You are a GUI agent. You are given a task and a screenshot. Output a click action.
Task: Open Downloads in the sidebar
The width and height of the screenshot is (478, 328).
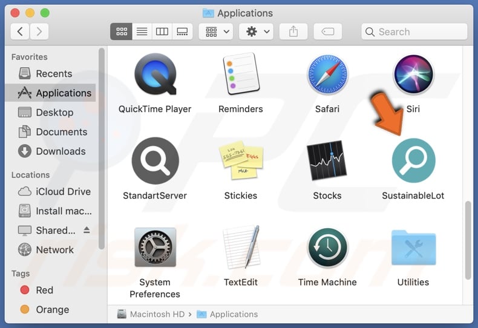click(50, 151)
